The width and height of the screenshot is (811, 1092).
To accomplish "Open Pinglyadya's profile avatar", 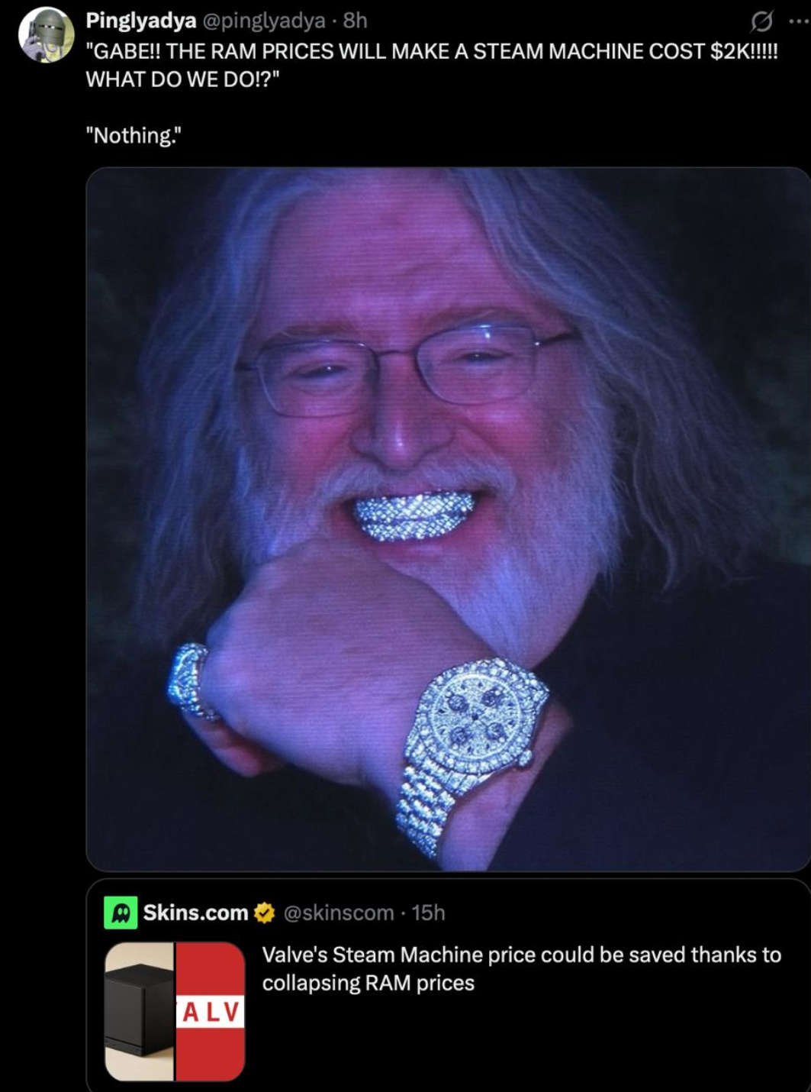I will tap(47, 35).
